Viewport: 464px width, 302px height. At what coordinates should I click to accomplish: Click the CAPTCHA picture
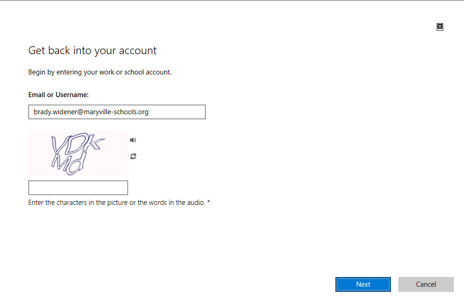[78, 154]
